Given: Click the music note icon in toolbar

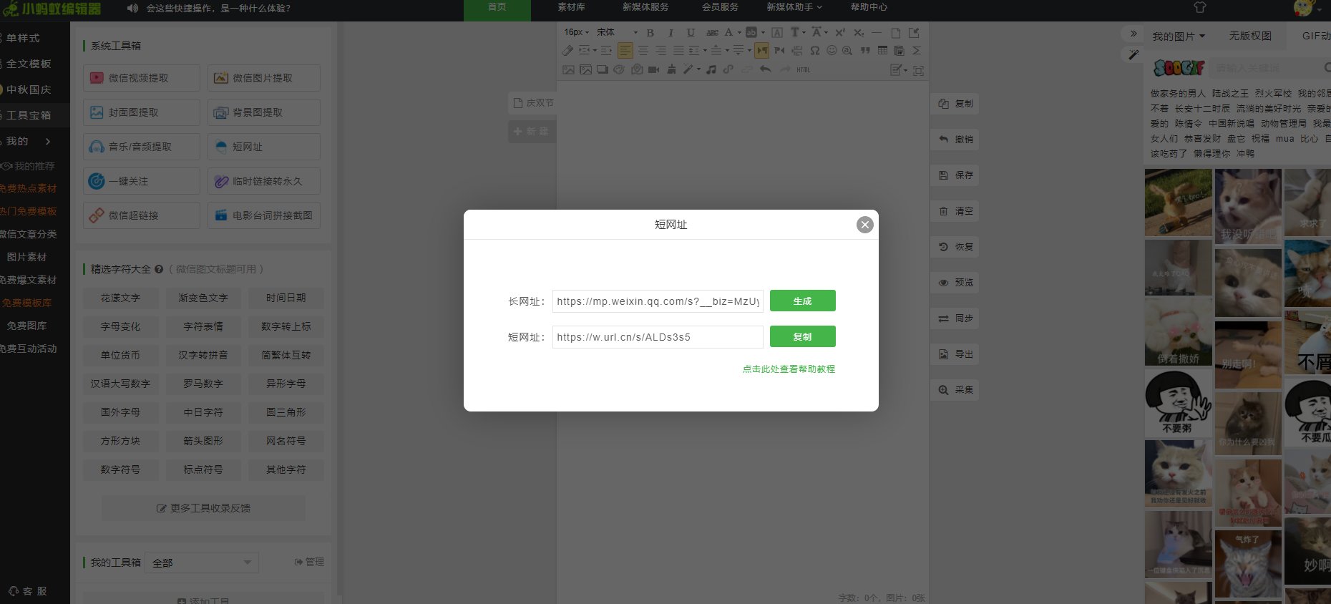Looking at the screenshot, I should pos(711,69).
